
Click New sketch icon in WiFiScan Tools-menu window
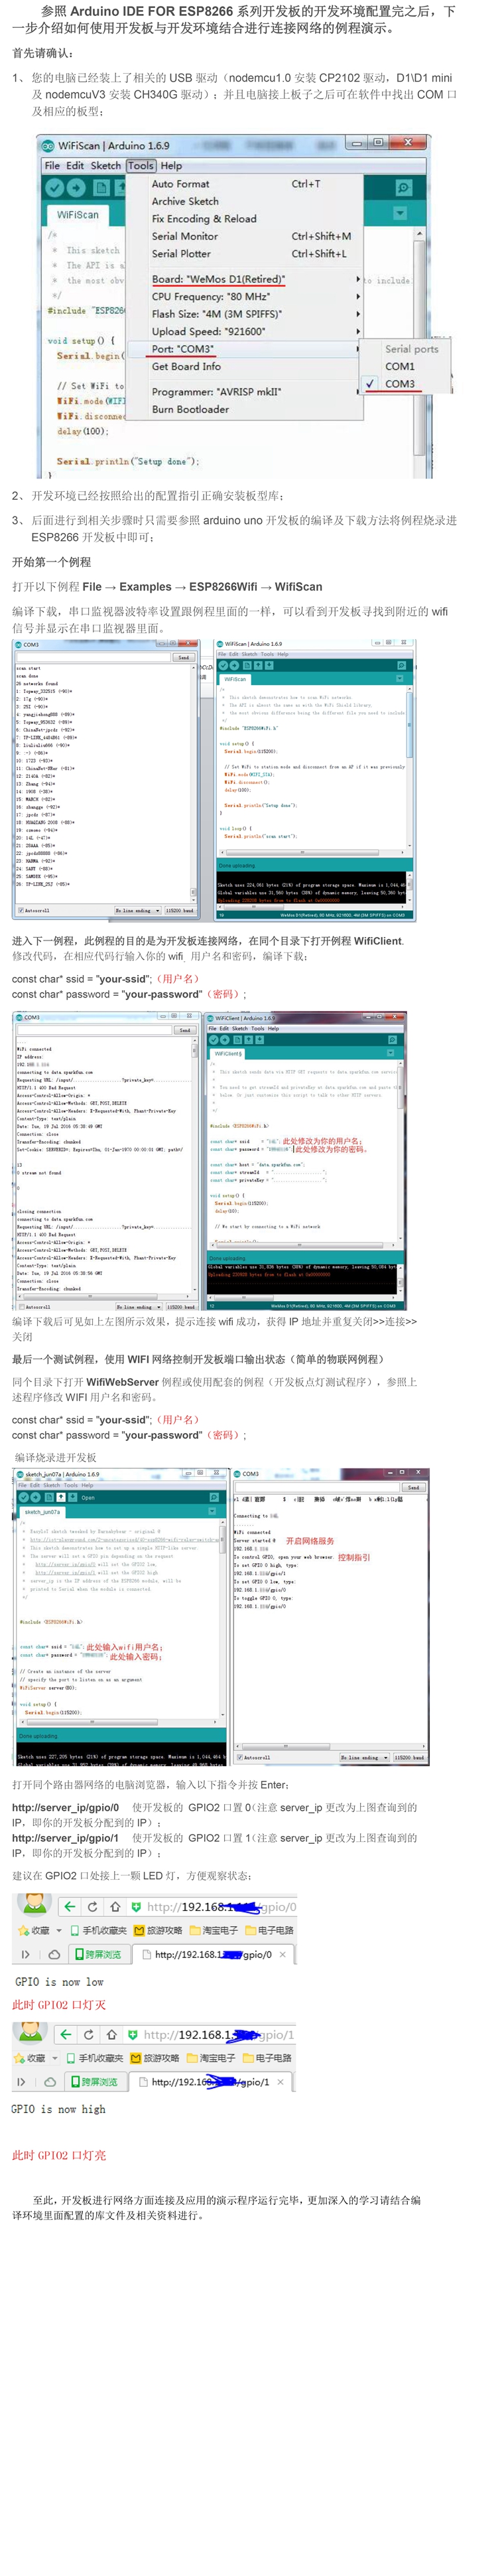click(101, 187)
